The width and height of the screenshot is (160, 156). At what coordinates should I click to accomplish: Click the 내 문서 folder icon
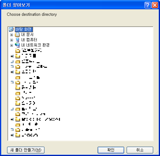[x=17, y=35]
